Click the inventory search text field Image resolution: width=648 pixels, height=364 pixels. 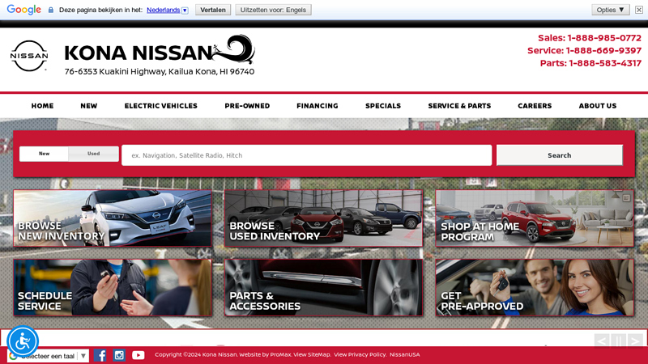tap(307, 155)
